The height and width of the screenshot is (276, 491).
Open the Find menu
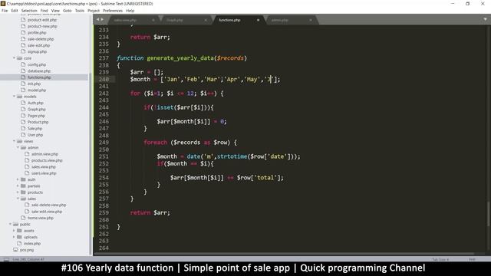[44, 11]
